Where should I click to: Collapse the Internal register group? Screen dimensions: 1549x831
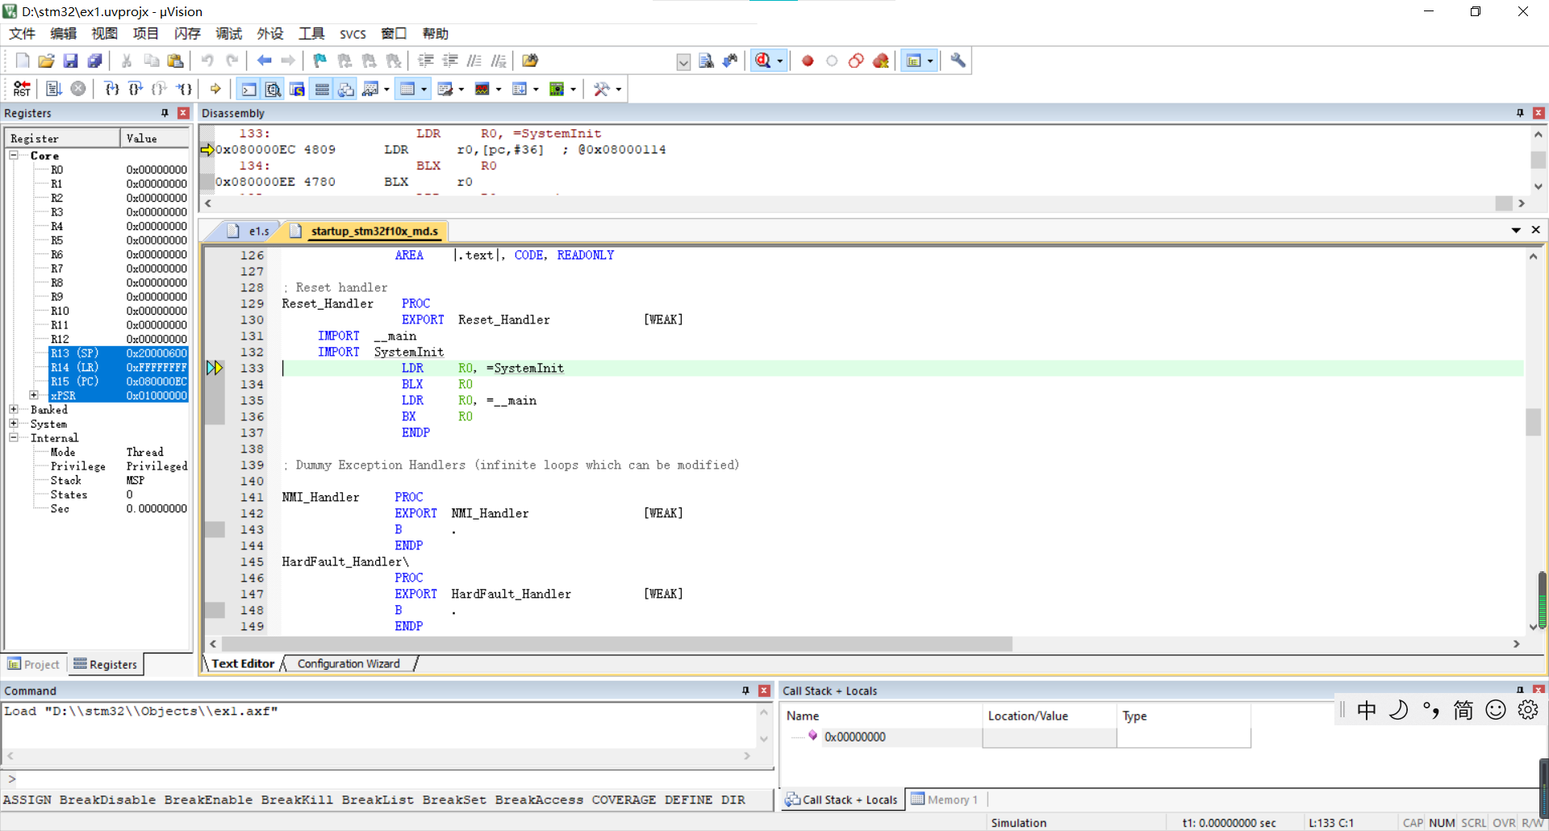pos(14,437)
